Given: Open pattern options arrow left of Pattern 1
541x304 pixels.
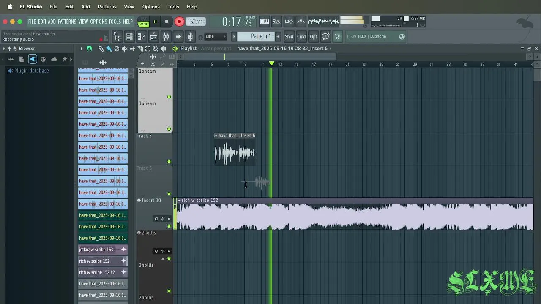Looking at the screenshot, I should [x=234, y=37].
